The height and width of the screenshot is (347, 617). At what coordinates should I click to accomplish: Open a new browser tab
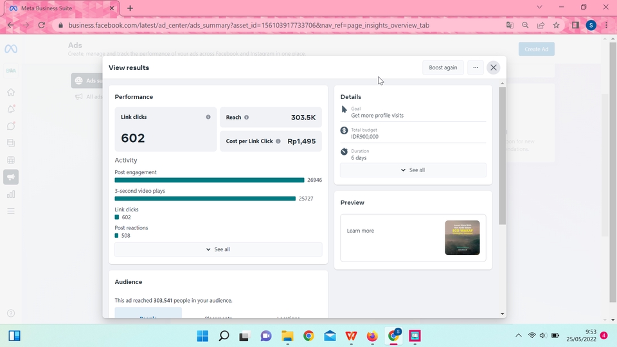(130, 8)
